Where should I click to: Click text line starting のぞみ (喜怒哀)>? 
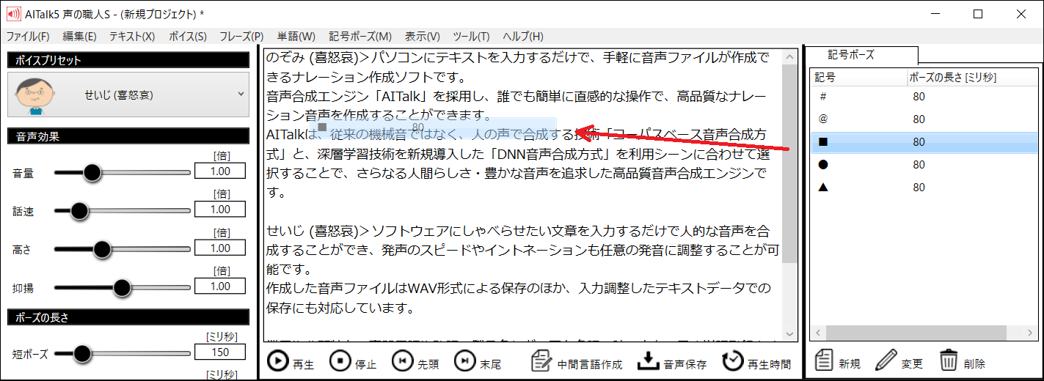coord(518,57)
